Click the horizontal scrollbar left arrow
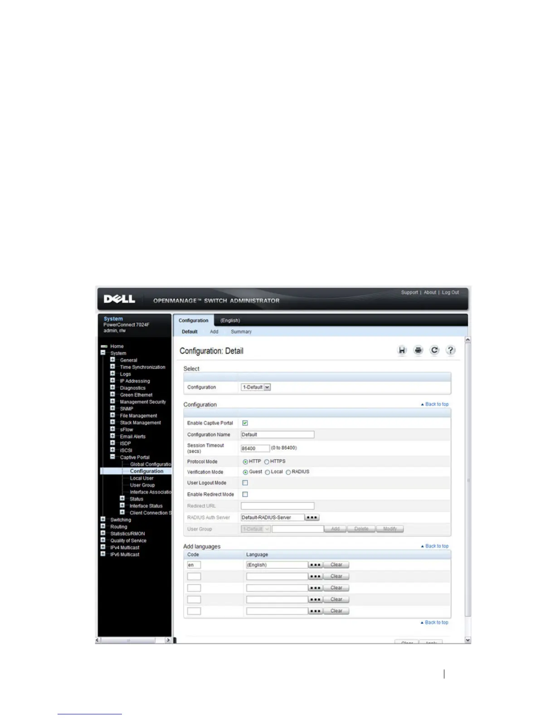Screen dimensions: 555x718 98,640
